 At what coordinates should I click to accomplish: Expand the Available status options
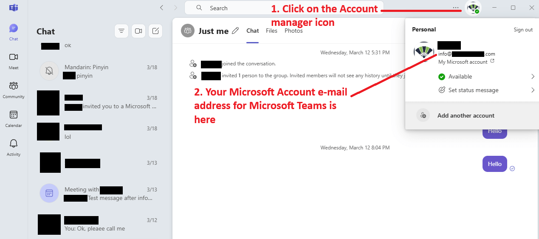[533, 76]
